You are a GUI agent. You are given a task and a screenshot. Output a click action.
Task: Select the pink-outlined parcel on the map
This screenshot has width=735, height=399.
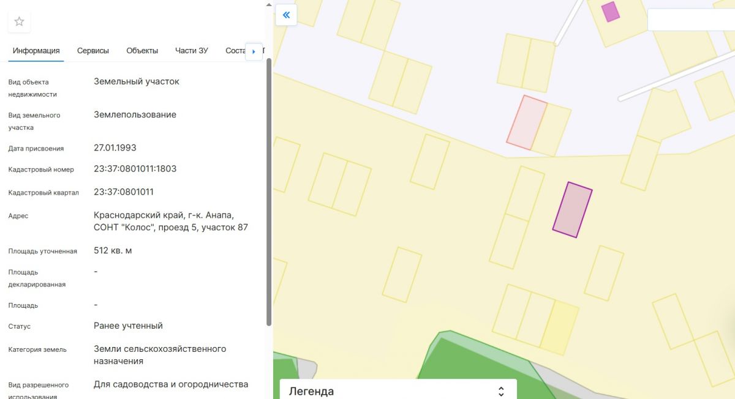point(527,122)
